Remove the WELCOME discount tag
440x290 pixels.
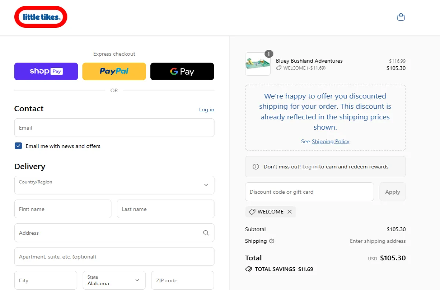click(x=290, y=212)
